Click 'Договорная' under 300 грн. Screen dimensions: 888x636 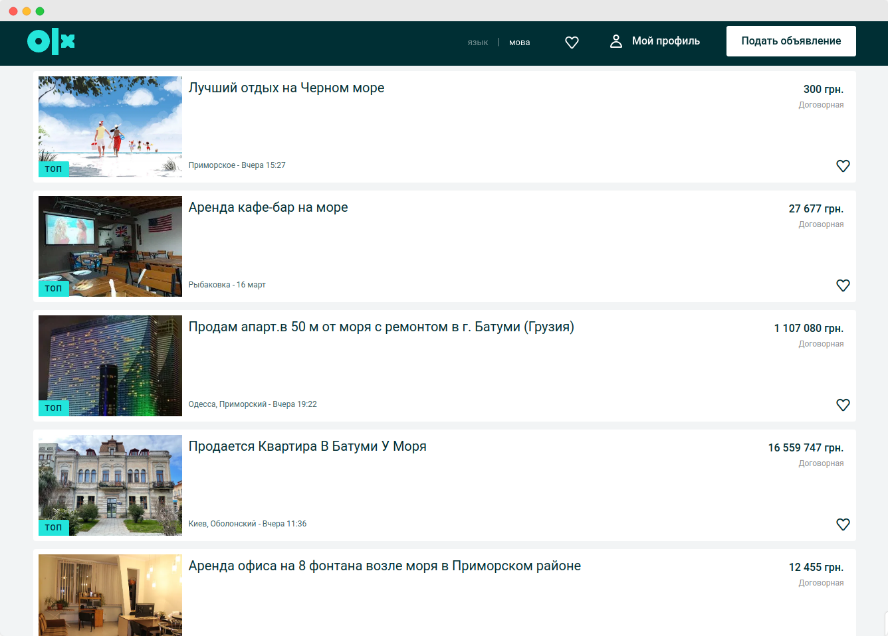click(822, 105)
